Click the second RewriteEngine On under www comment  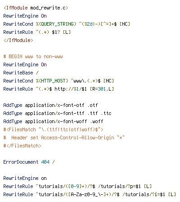(25, 64)
